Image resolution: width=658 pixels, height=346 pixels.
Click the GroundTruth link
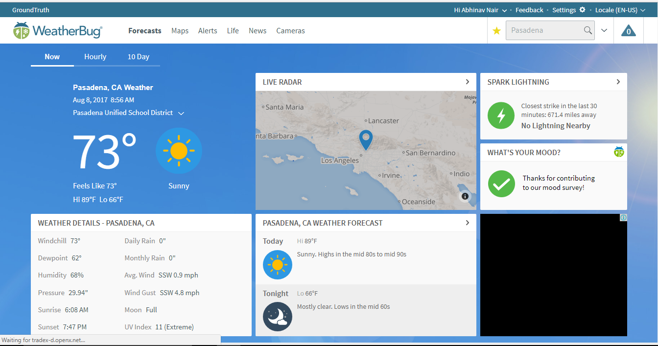pyautogui.click(x=31, y=10)
